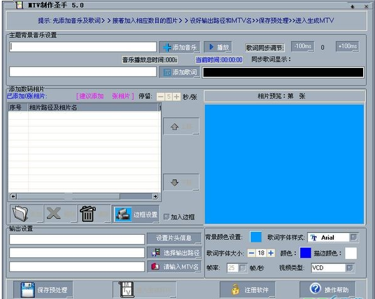Click the MTV film-strip generate button
375x299 pixels.
[x=145, y=290]
